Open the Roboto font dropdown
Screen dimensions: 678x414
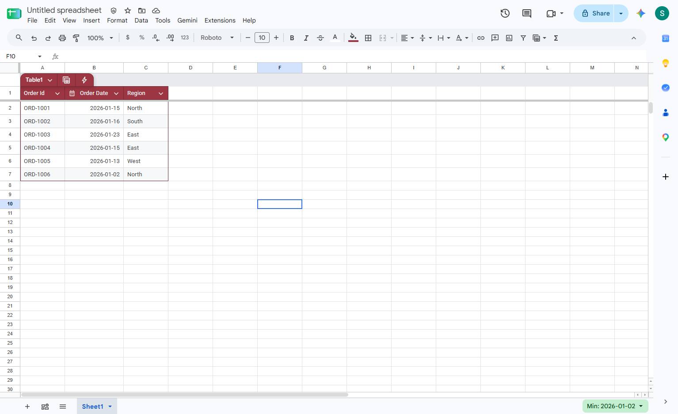click(x=217, y=38)
